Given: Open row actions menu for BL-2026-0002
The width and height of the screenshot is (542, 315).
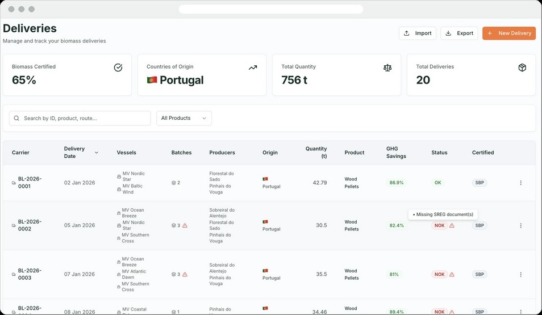Looking at the screenshot, I should (520, 225).
